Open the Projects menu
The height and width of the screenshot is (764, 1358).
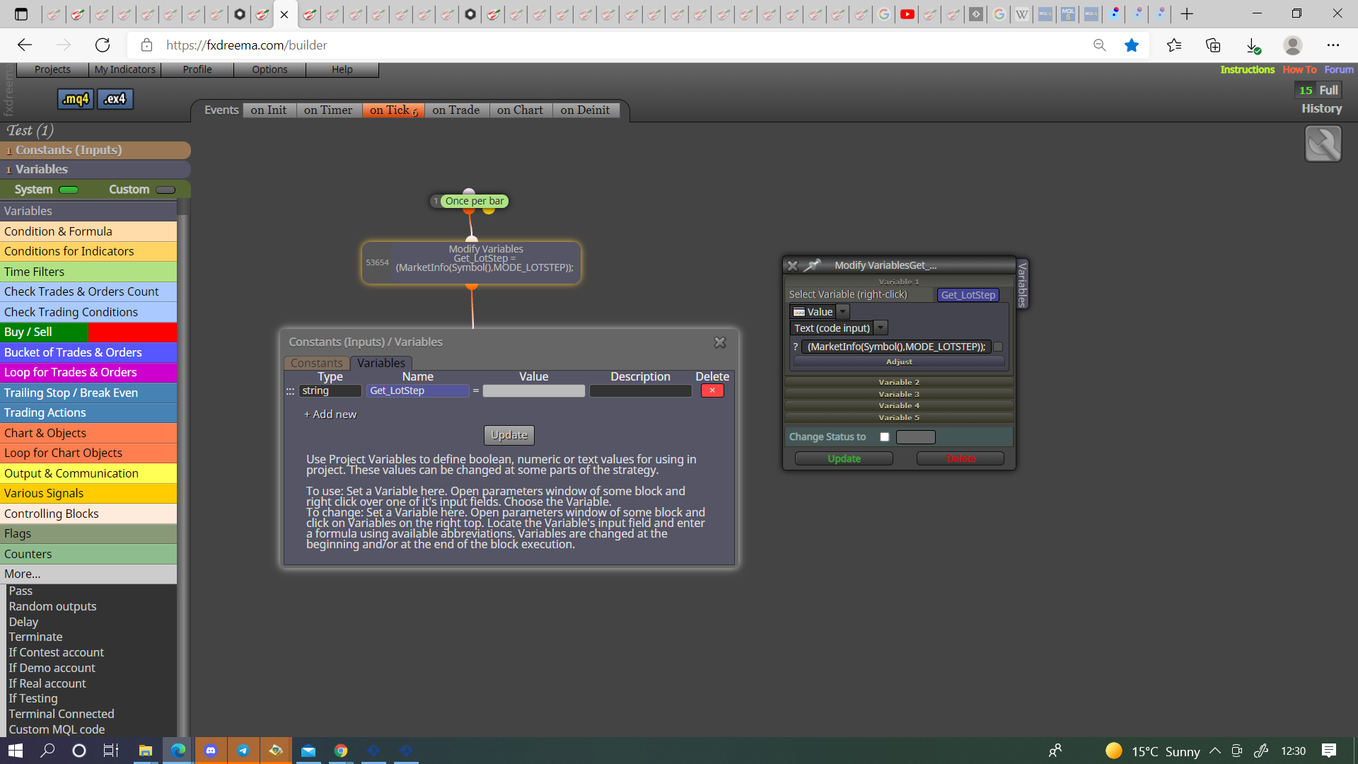pos(52,69)
